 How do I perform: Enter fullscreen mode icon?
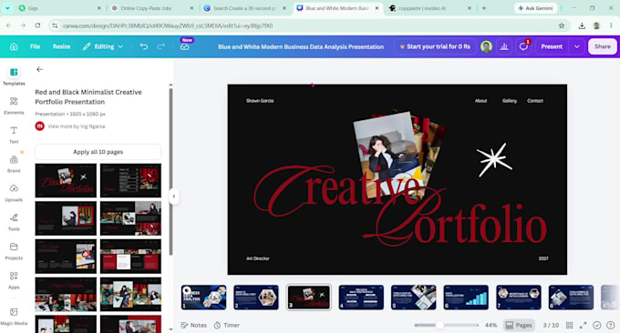coord(584,325)
